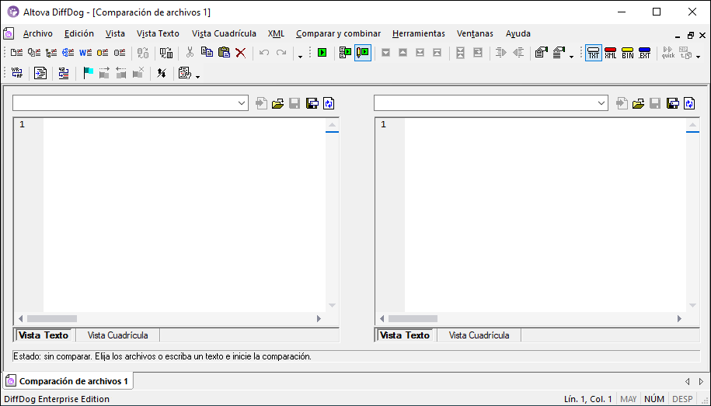Start a new database data comparison

(103, 53)
